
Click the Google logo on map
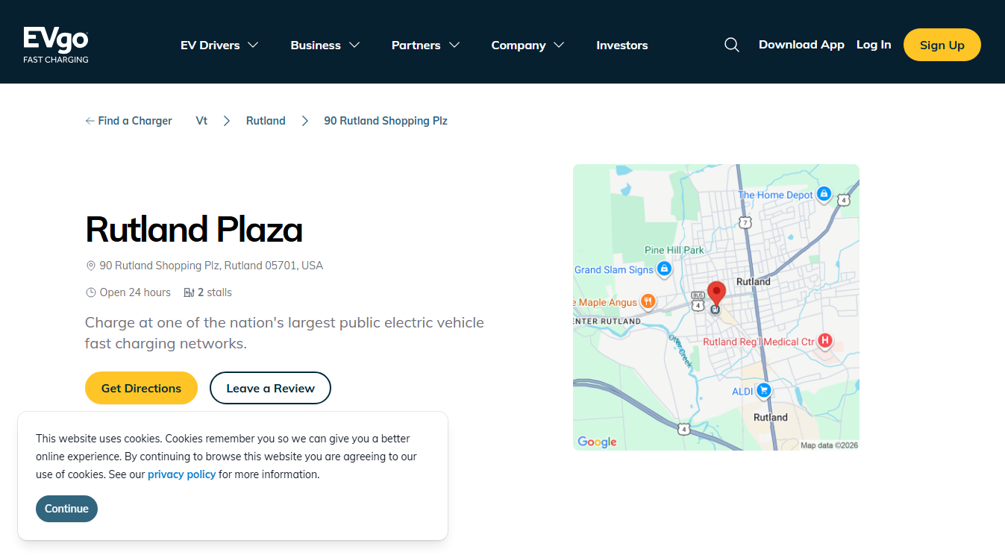tap(597, 442)
